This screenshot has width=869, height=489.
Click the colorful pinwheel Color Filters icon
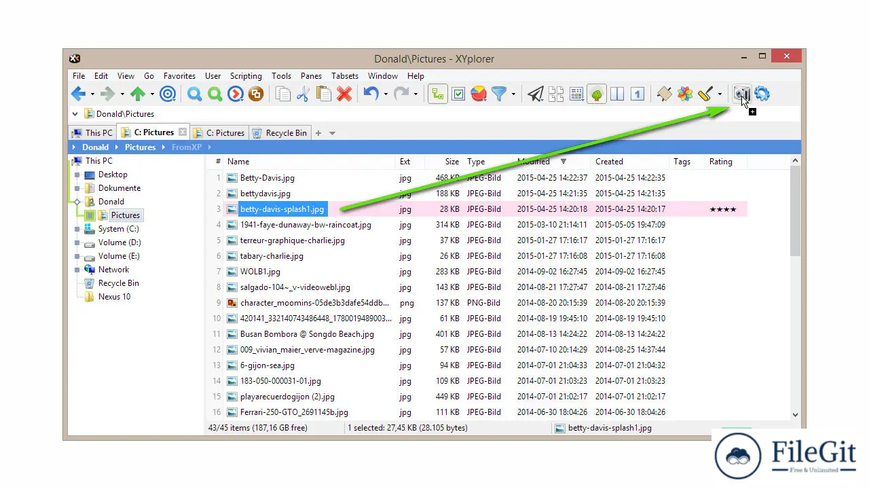684,94
